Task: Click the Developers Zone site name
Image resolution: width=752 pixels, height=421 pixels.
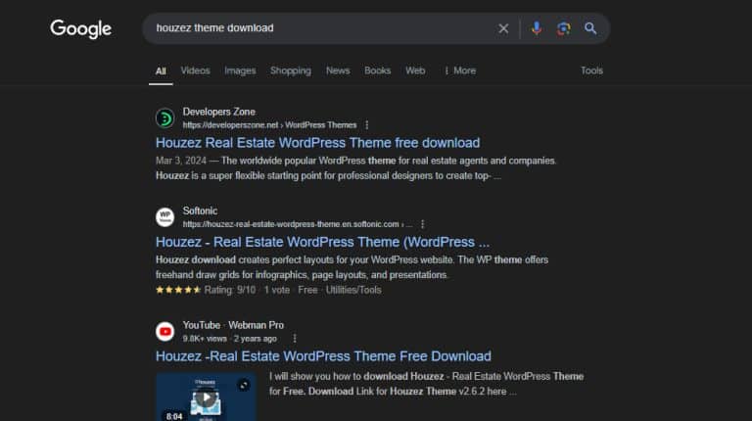Action: coord(218,112)
